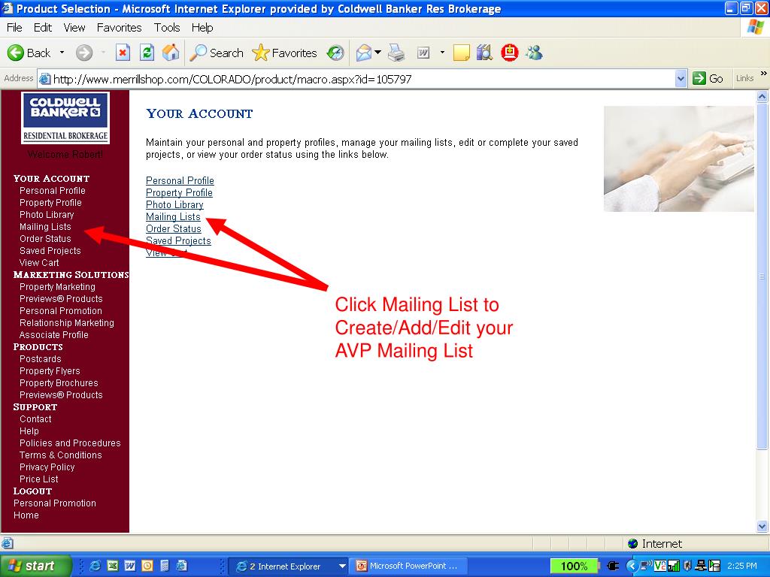Image resolution: width=770 pixels, height=577 pixels.
Task: Open Postcards under Products
Action: click(x=41, y=359)
